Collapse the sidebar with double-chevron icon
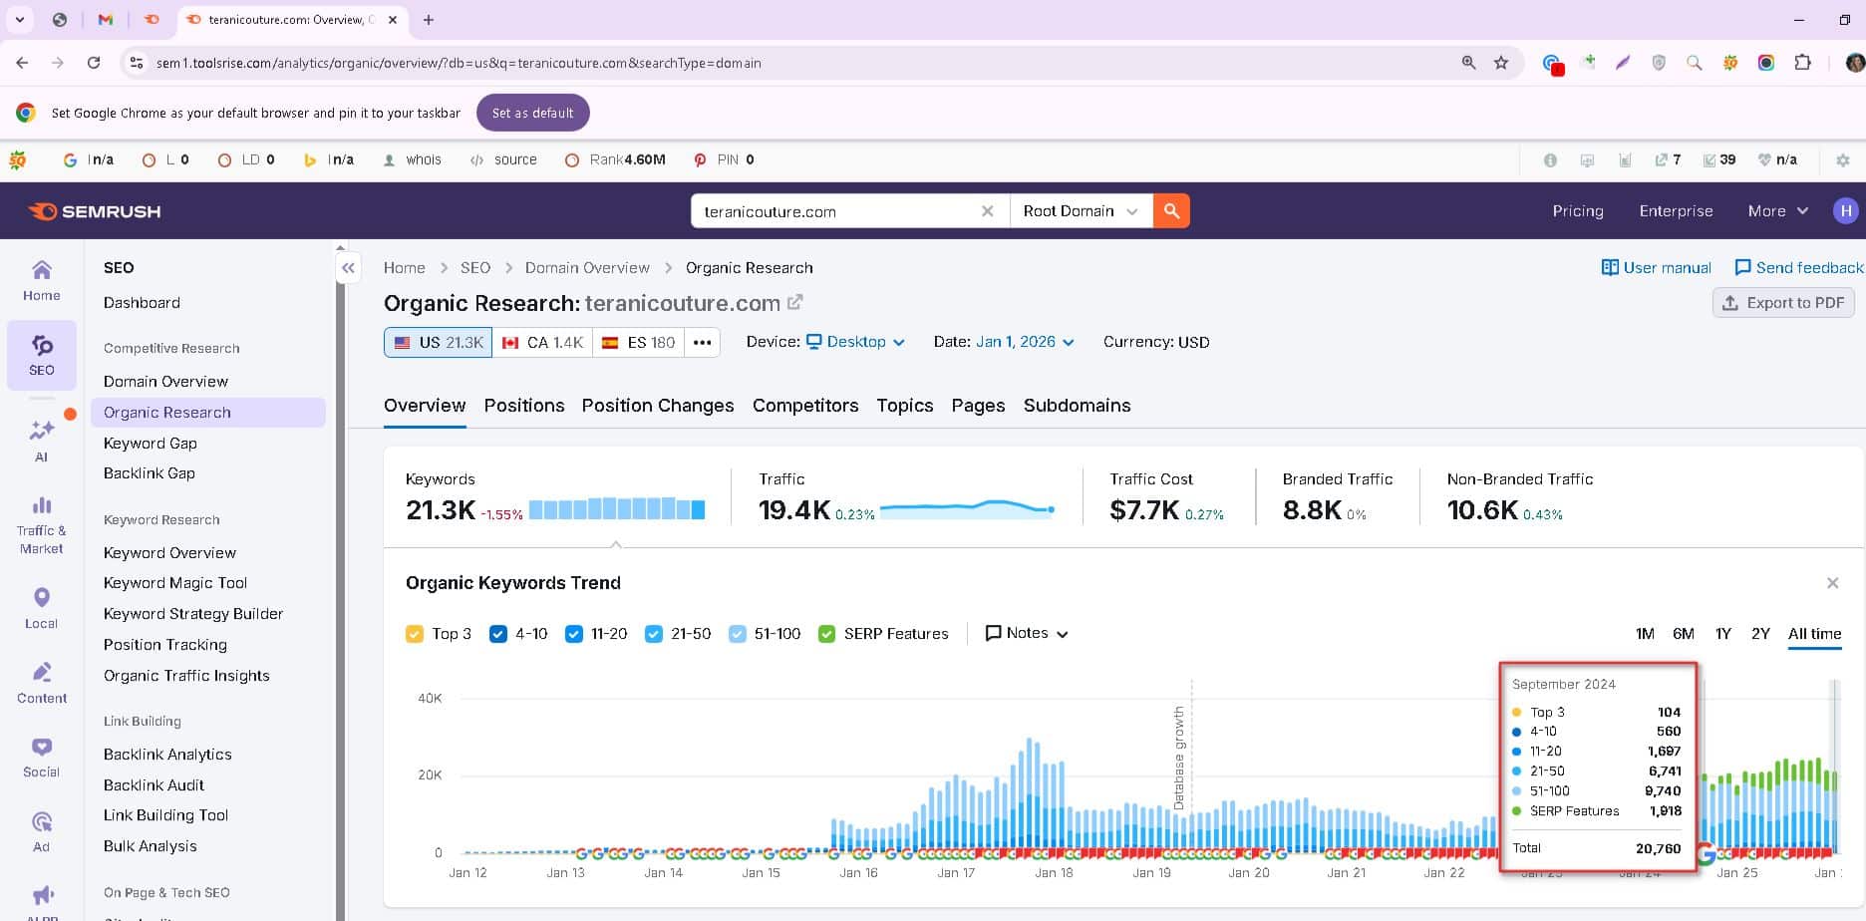This screenshot has width=1866, height=921. click(x=348, y=268)
